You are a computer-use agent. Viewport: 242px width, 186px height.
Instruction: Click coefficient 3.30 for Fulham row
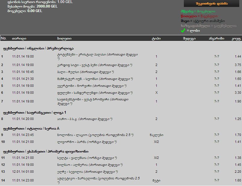click(x=238, y=93)
